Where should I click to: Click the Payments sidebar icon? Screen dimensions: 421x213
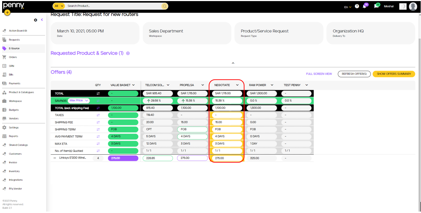4,83
